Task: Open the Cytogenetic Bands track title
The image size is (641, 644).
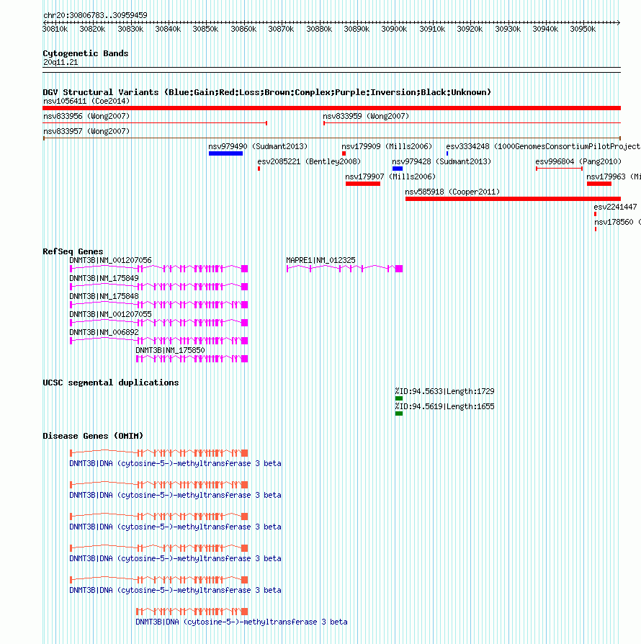Action: (86, 53)
